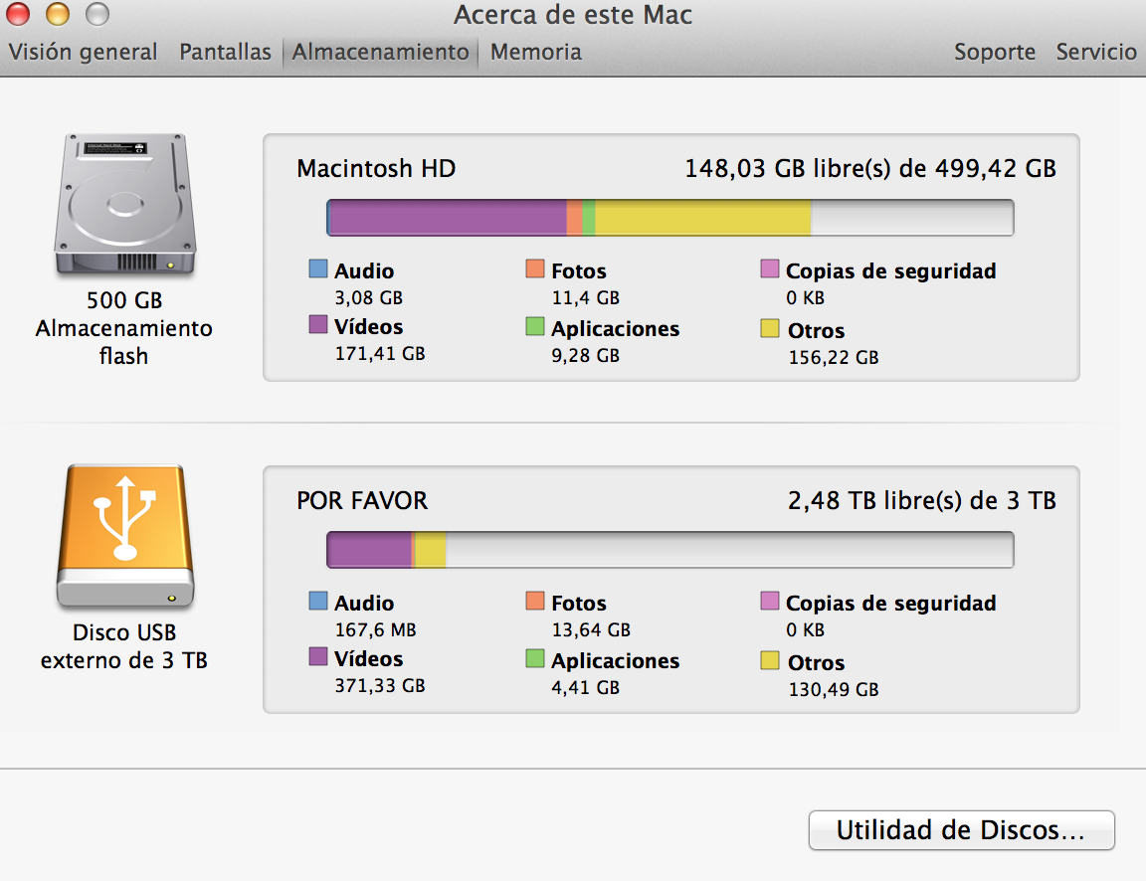Click the POR FAVOR volume name
The image size is (1146, 881).
tap(362, 500)
